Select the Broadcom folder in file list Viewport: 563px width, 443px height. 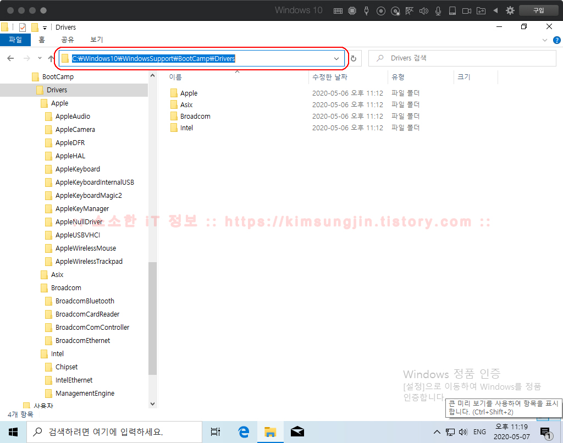(195, 117)
